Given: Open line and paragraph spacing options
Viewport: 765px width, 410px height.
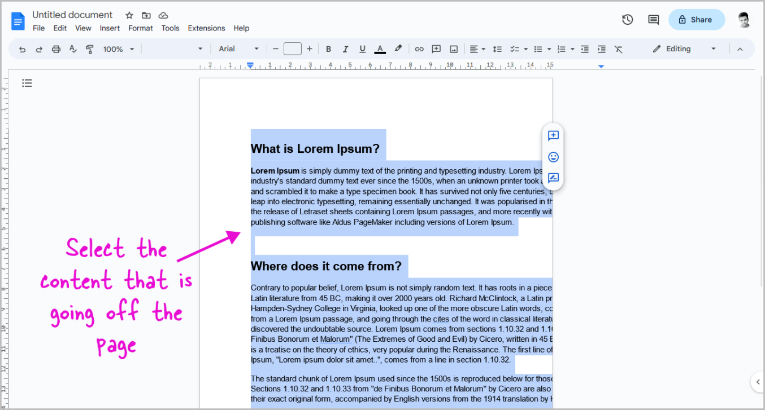Looking at the screenshot, I should click(497, 49).
